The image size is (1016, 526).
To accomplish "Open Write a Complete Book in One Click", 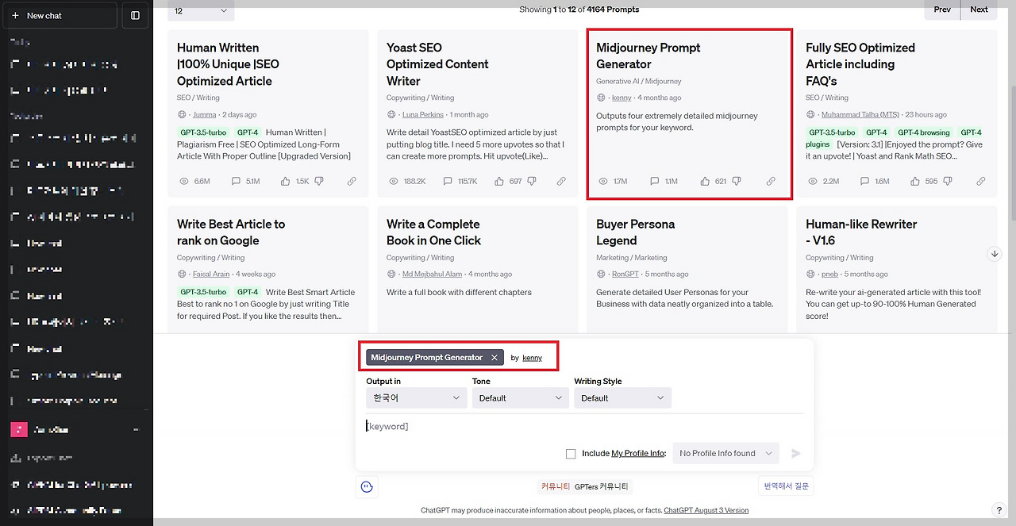I will [x=433, y=232].
